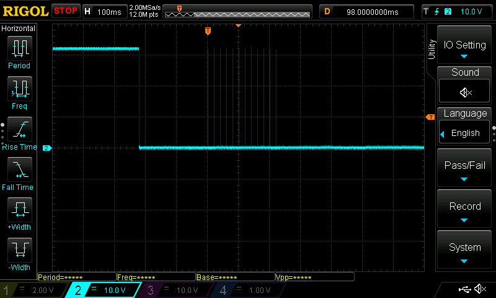This screenshot has height=298, width=496.
Task: Select channel 1 tab showing 2.00 V
Action: point(33,290)
